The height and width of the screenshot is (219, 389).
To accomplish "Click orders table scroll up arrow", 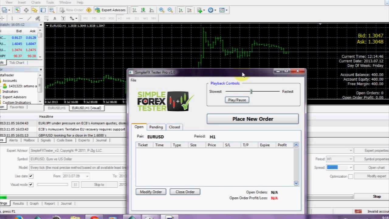I will click(296, 145).
